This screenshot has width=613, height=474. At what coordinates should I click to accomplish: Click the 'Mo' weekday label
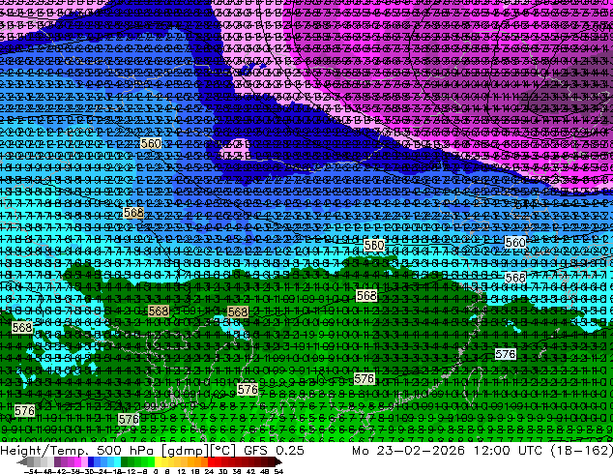click(x=360, y=451)
